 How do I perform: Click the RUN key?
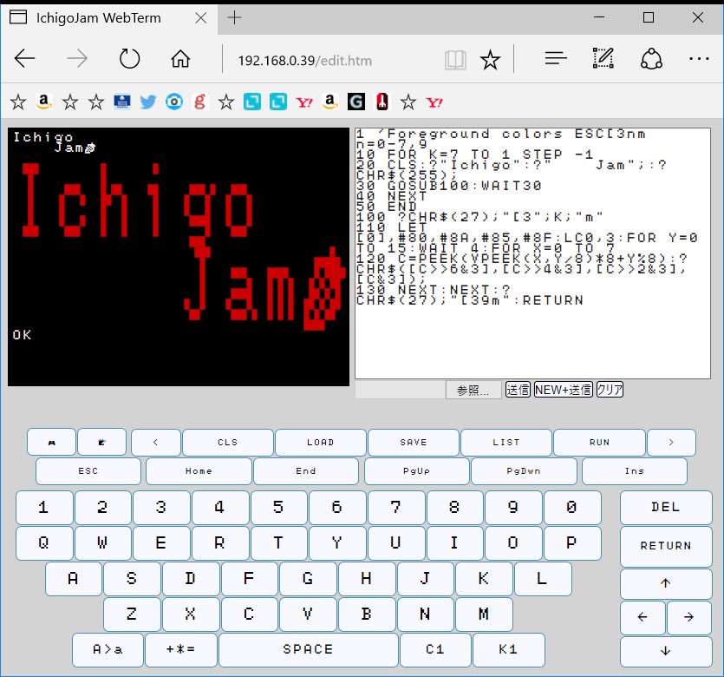click(x=599, y=443)
